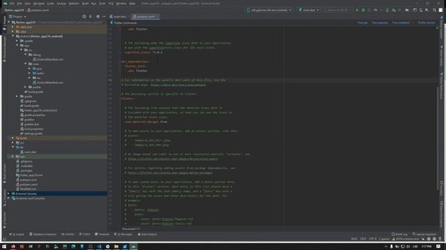The width and height of the screenshot is (446, 250).
Task: Open Windows notification center icon
Action: [438, 247]
